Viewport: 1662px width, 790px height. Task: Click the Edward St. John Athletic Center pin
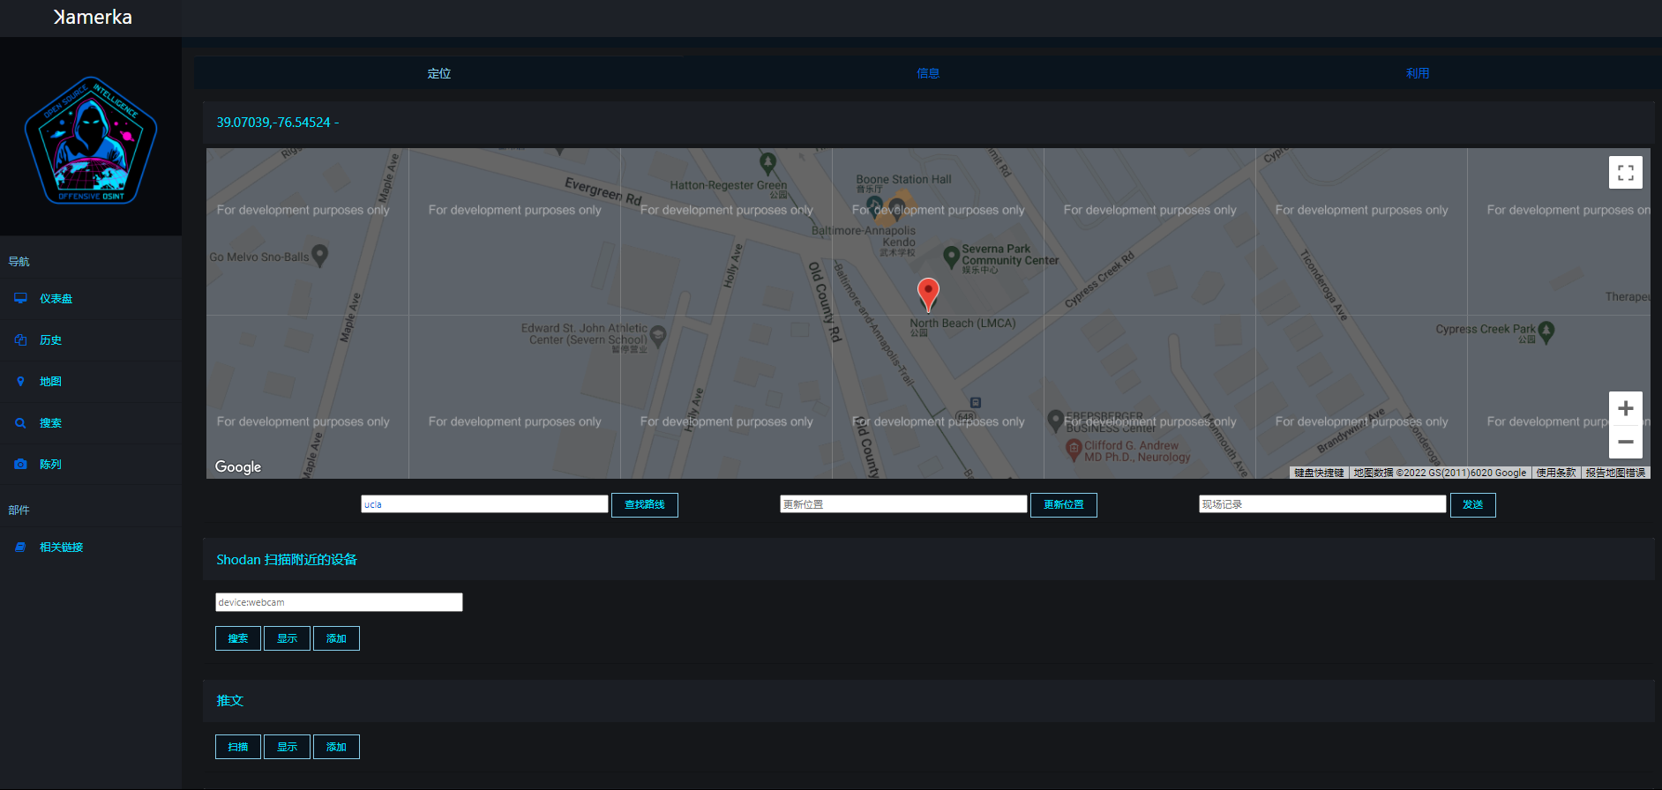[657, 336]
